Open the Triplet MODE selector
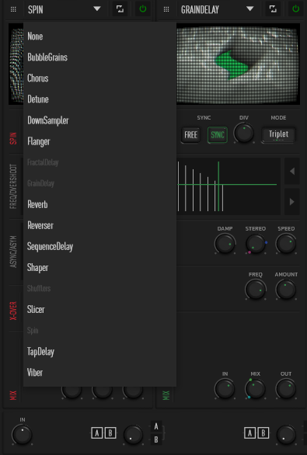This screenshot has width=307, height=455. pos(278,134)
